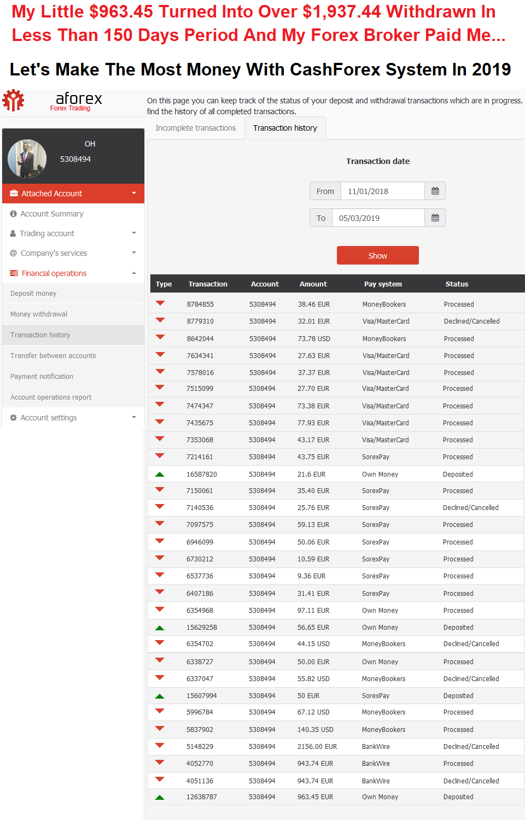The image size is (525, 820).
Task: Click the @ icon beside Company's services
Action: 13,253
